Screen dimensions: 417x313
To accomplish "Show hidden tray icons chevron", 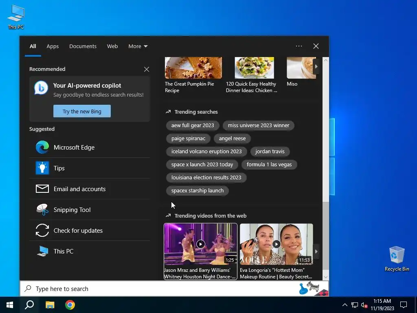I will click(x=345, y=305).
